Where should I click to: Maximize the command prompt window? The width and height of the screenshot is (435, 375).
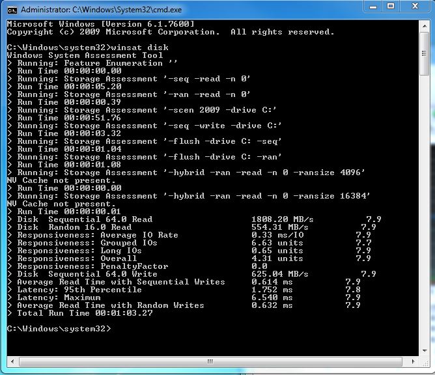[391, 7]
